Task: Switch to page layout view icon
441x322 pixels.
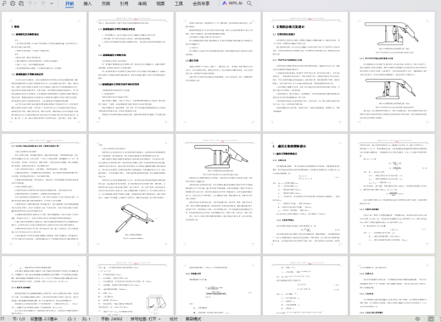Action: click(x=431, y=319)
